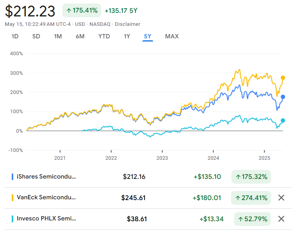
Task: Click the 100% y-axis label
Action: (x=16, y=112)
